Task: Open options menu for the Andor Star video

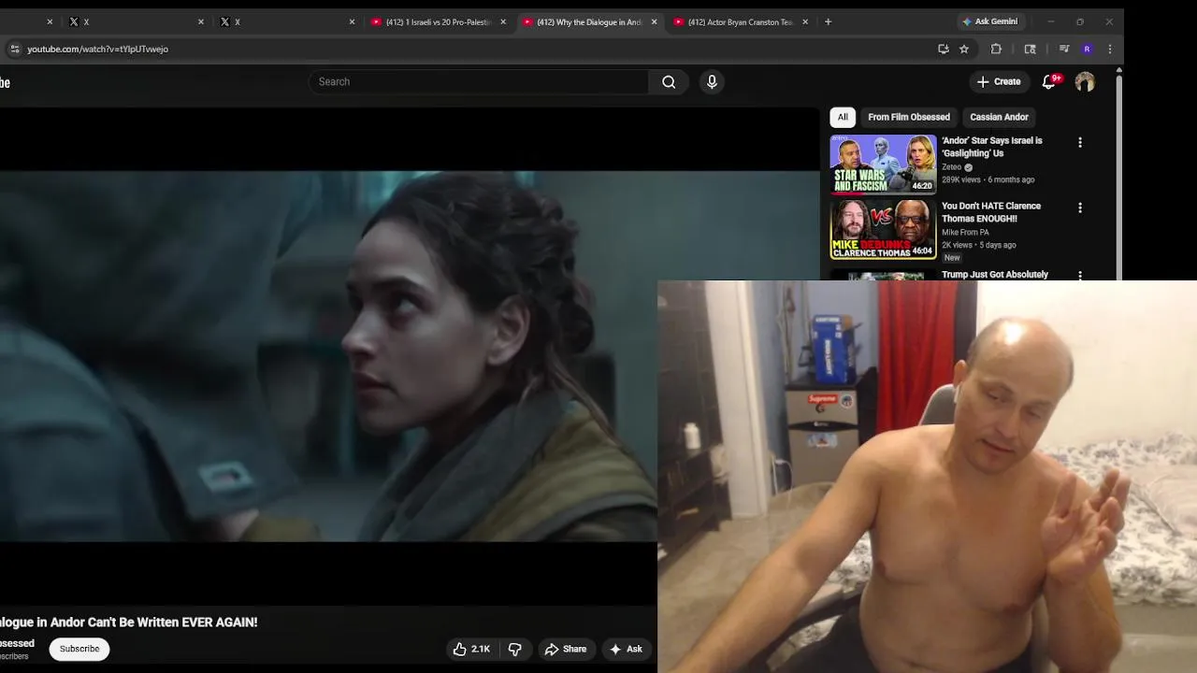Action: pyautogui.click(x=1080, y=143)
